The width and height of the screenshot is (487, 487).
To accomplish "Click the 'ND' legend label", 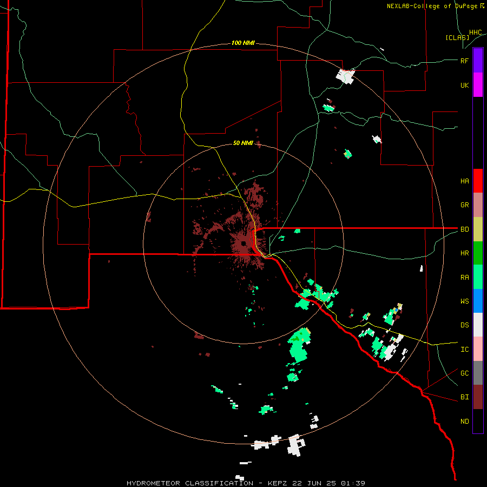I will 465,421.
